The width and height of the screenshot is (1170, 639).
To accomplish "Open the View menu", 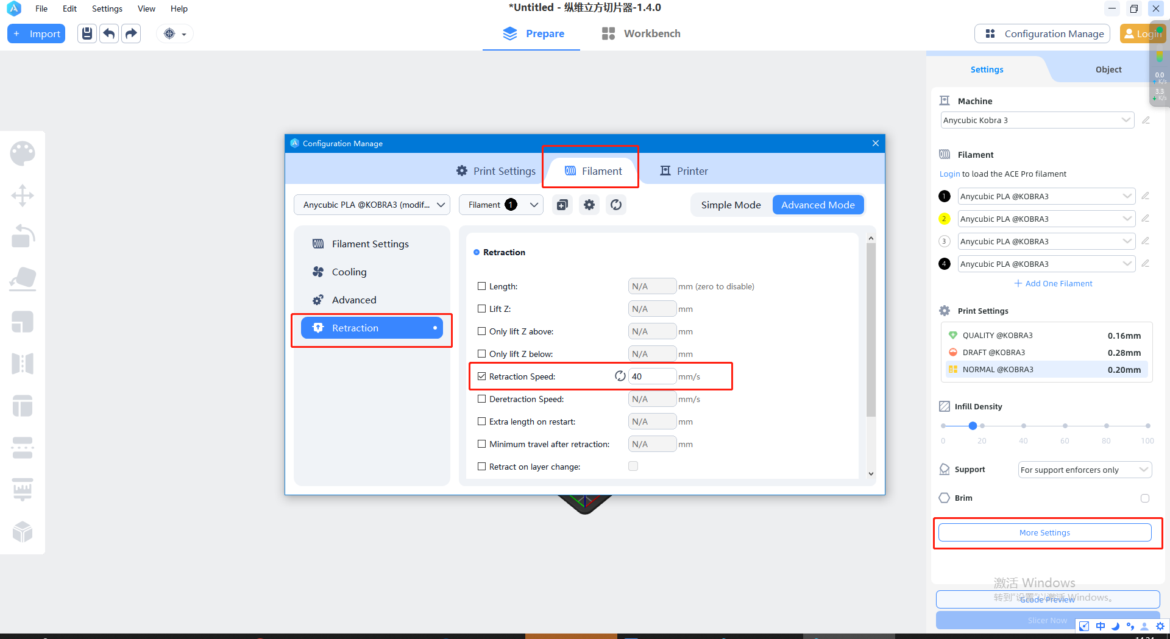I will pyautogui.click(x=146, y=9).
